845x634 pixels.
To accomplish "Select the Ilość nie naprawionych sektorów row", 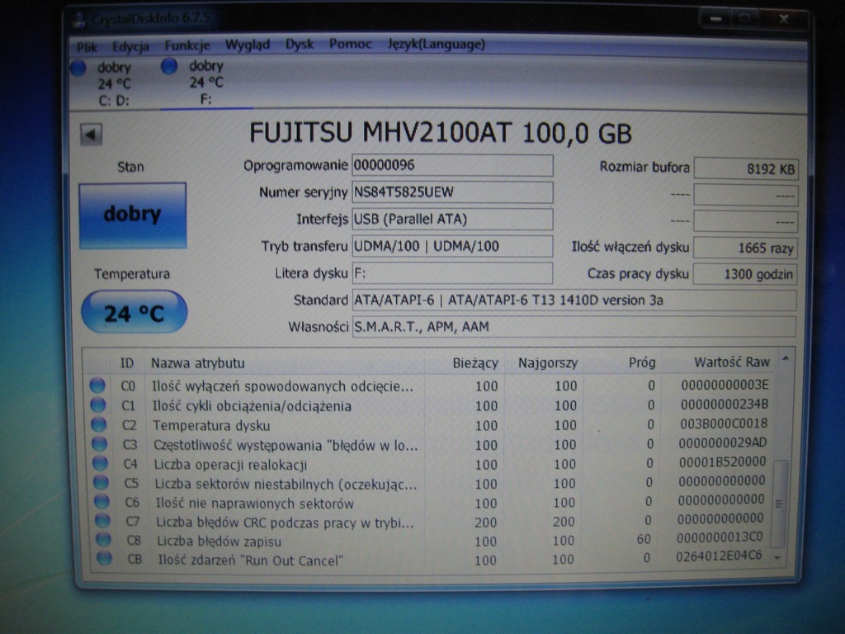I will click(x=429, y=502).
